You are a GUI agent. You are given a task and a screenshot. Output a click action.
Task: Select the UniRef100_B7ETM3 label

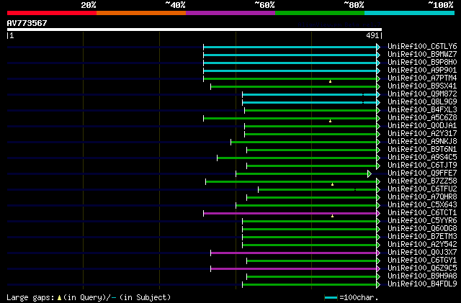point(422,237)
